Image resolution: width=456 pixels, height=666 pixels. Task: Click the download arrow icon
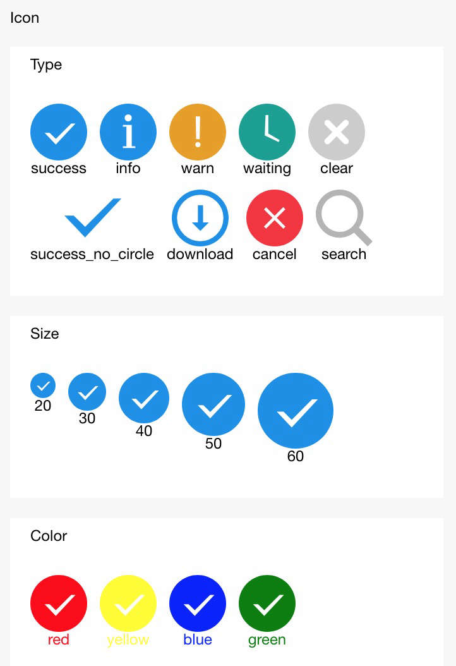[x=200, y=218]
